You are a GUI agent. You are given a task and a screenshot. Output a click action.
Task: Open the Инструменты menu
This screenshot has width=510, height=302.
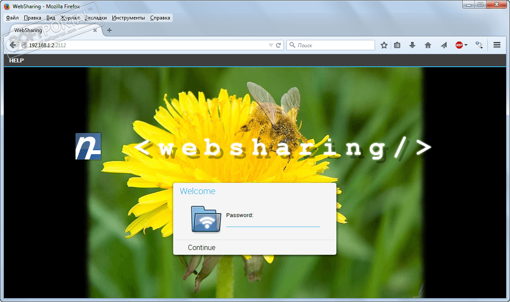128,18
